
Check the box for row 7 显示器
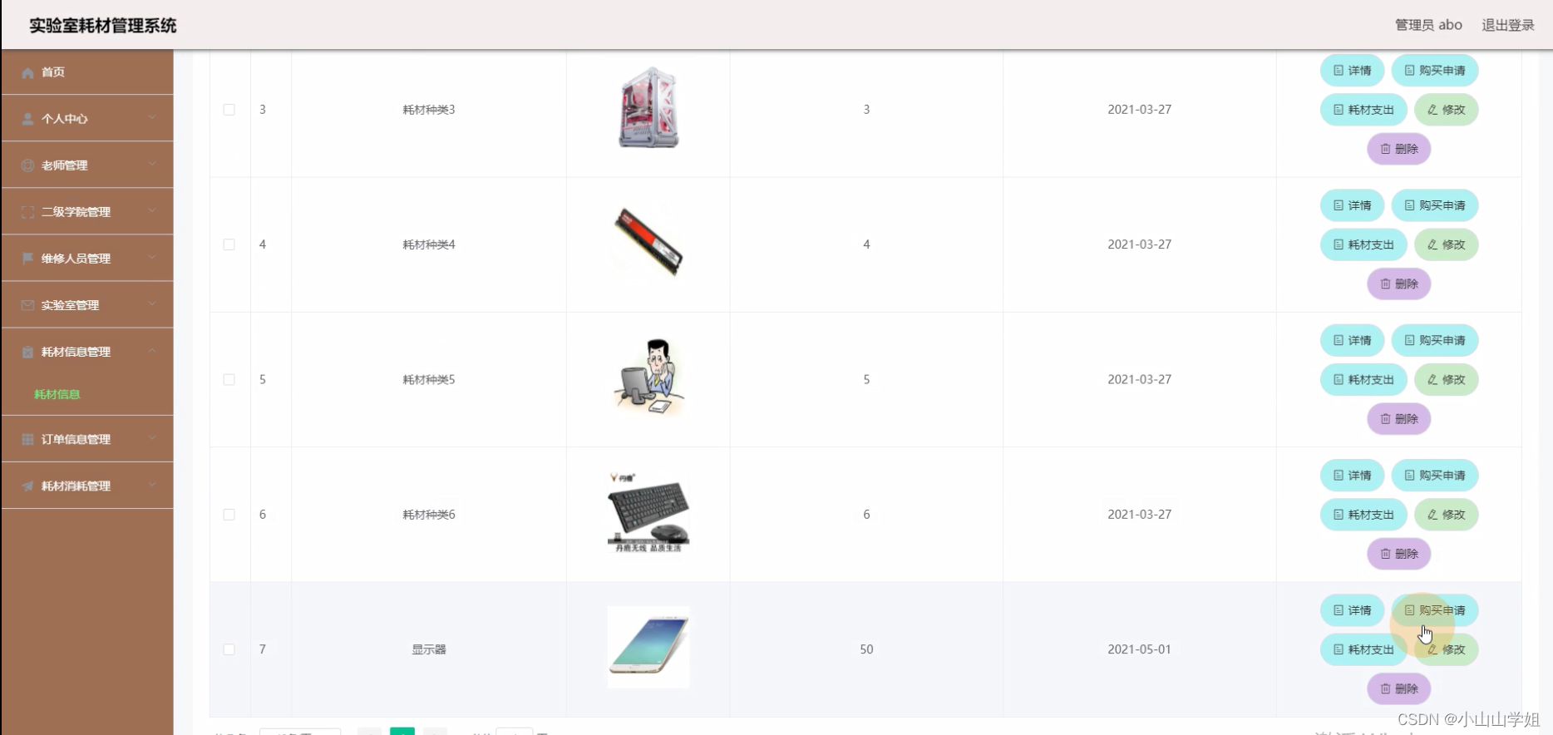229,649
